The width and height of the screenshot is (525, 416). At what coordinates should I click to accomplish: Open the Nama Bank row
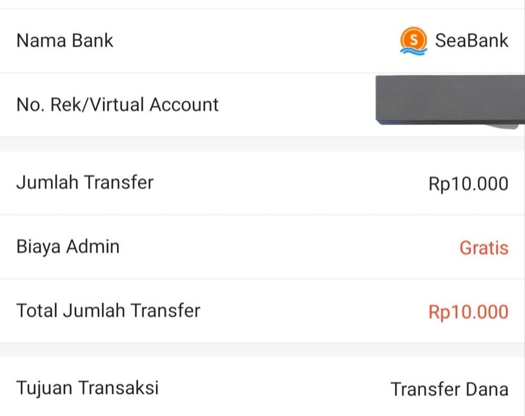point(262,41)
